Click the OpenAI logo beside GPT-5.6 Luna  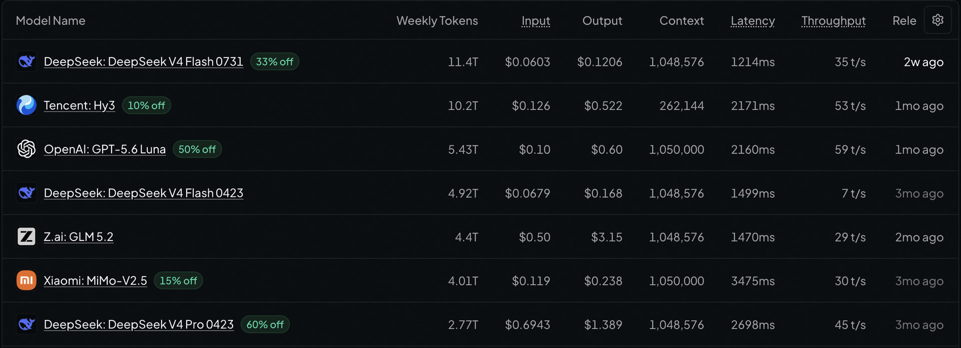pos(27,149)
